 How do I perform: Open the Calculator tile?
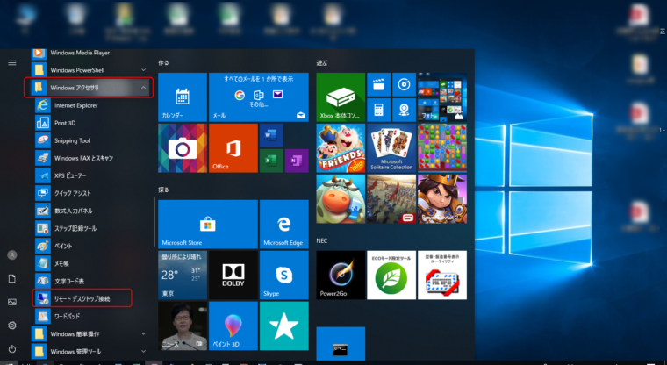pos(378,110)
